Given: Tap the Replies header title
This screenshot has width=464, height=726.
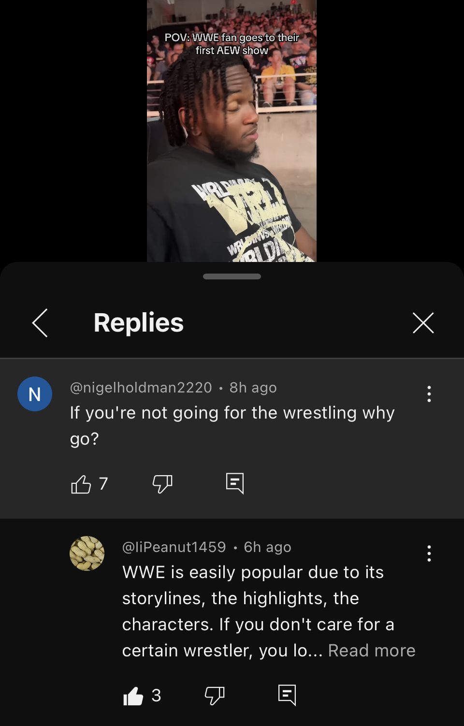Looking at the screenshot, I should [x=139, y=323].
